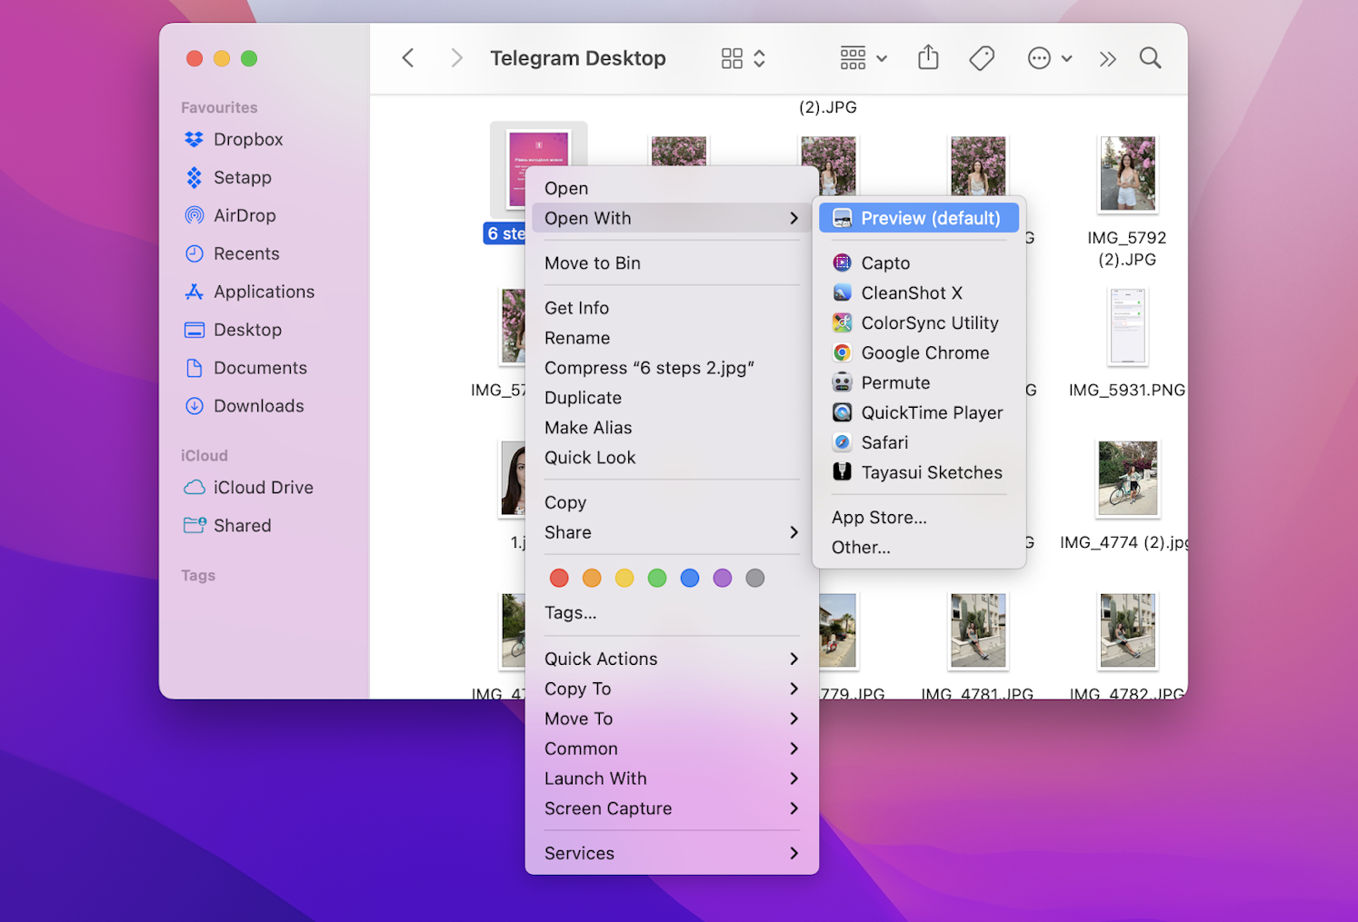Open the group-by dropdown in the toolbar
This screenshot has height=922, width=1358.
coord(860,57)
